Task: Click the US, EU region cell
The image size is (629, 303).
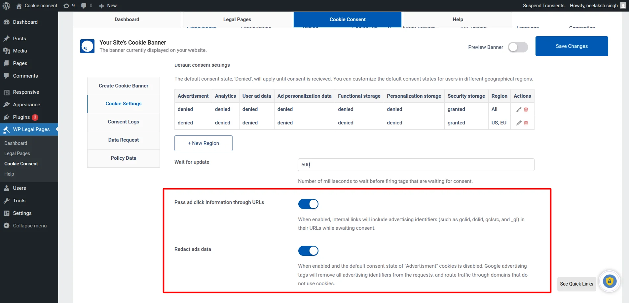Action: 499,123
